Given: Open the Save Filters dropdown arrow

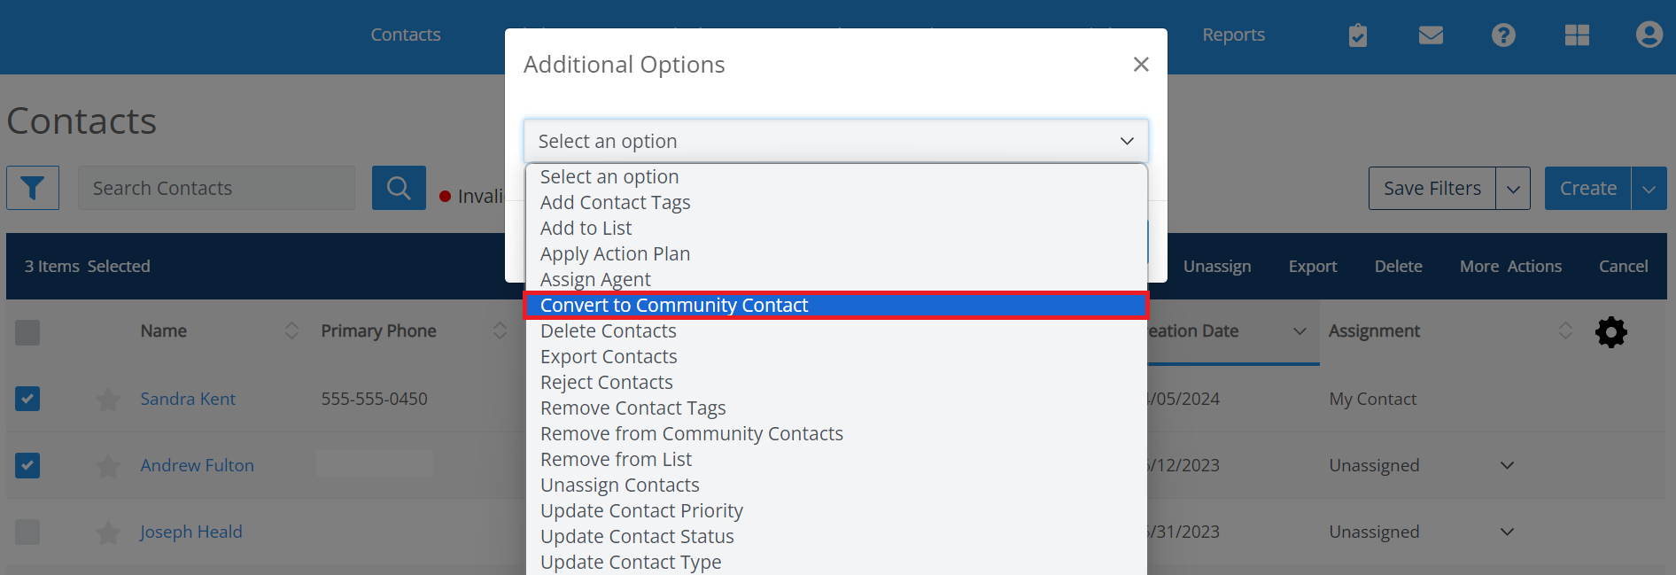Looking at the screenshot, I should click(x=1513, y=188).
